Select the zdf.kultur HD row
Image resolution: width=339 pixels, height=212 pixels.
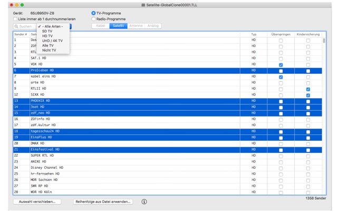[168, 125]
